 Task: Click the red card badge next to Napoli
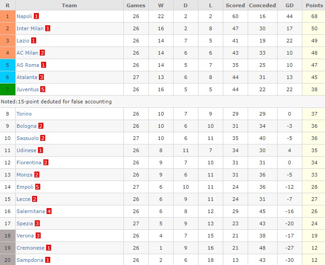[37, 16]
